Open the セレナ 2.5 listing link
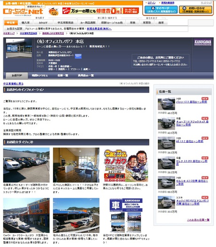Image resolution: width=216 pixels, height=247 pixels. [x=192, y=162]
